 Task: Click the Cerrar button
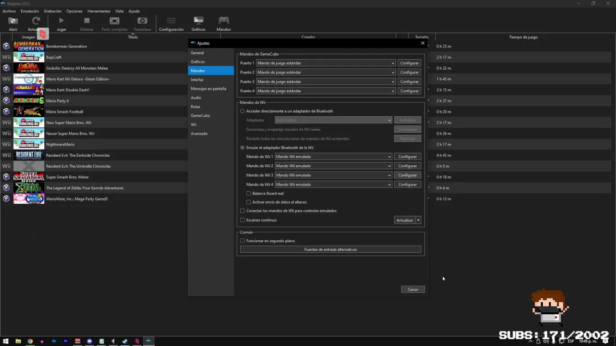(413, 289)
